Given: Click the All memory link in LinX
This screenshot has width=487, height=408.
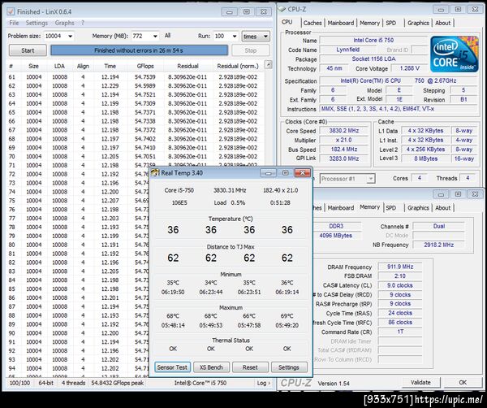Looking at the screenshot, I should 168,36.
